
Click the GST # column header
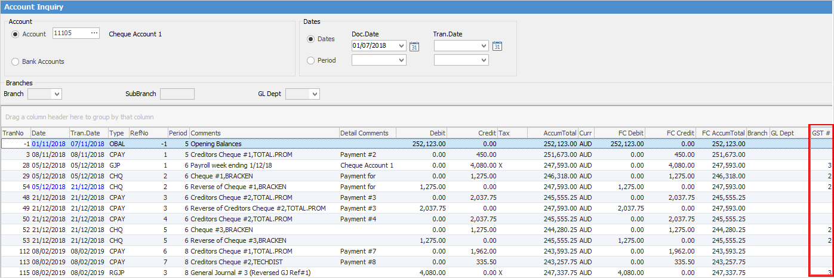821,133
